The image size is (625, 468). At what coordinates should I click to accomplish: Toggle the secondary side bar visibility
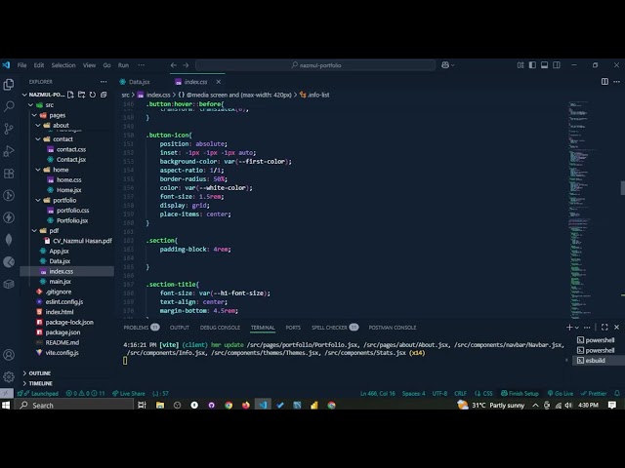point(557,65)
